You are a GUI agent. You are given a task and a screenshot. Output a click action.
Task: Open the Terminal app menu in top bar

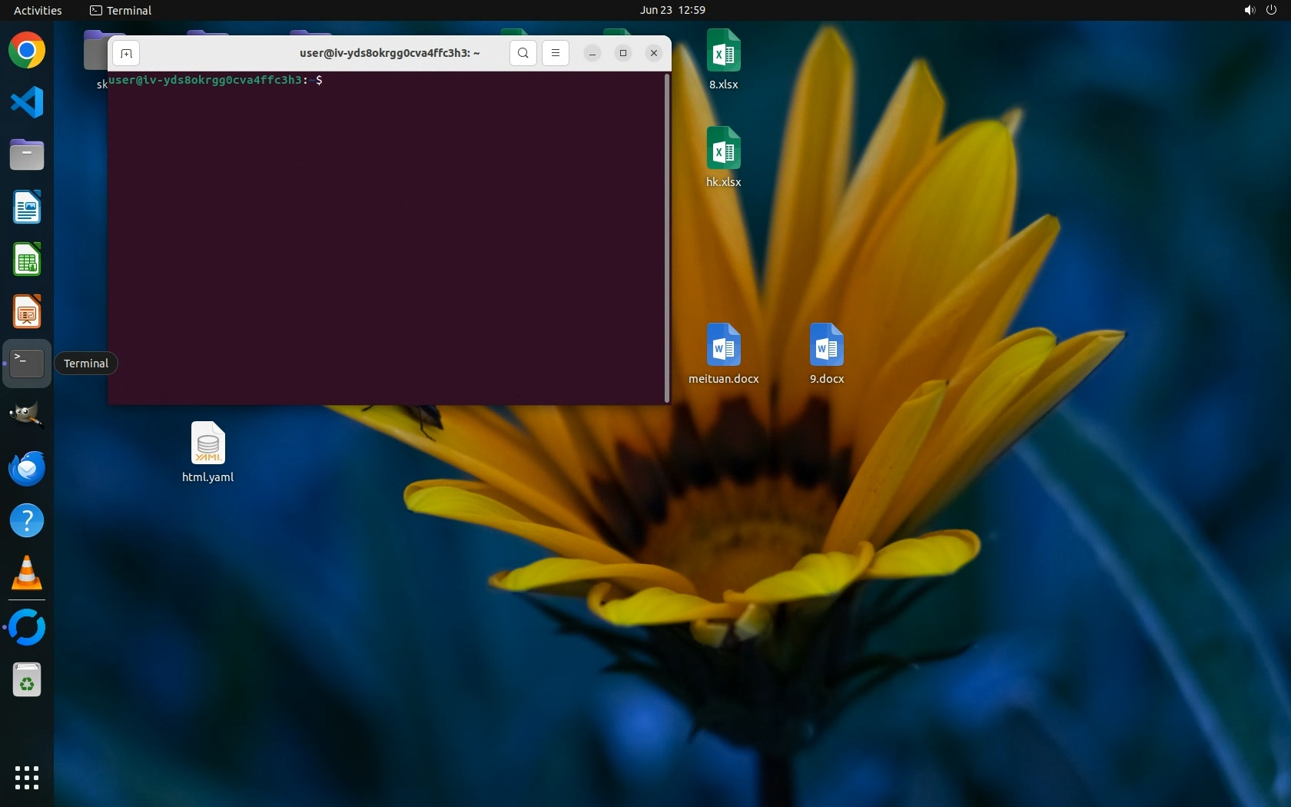121,10
